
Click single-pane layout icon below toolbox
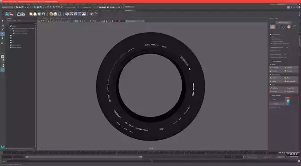tap(3, 57)
